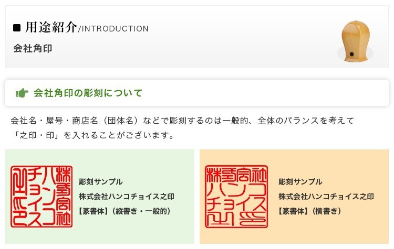The width and height of the screenshot is (394, 249).
Task: Click the black square bullet before 用途紹介
Action: 17,28
